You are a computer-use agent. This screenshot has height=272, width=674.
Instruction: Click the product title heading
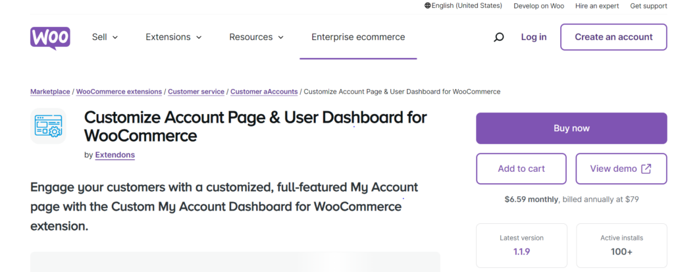[255, 126]
